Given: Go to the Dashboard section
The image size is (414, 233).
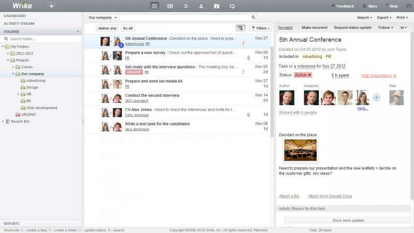Looking at the screenshot, I should [15, 16].
